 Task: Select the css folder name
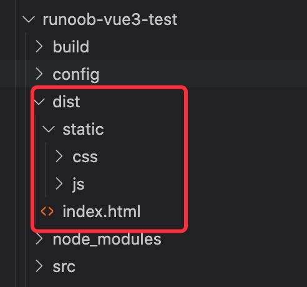85,157
